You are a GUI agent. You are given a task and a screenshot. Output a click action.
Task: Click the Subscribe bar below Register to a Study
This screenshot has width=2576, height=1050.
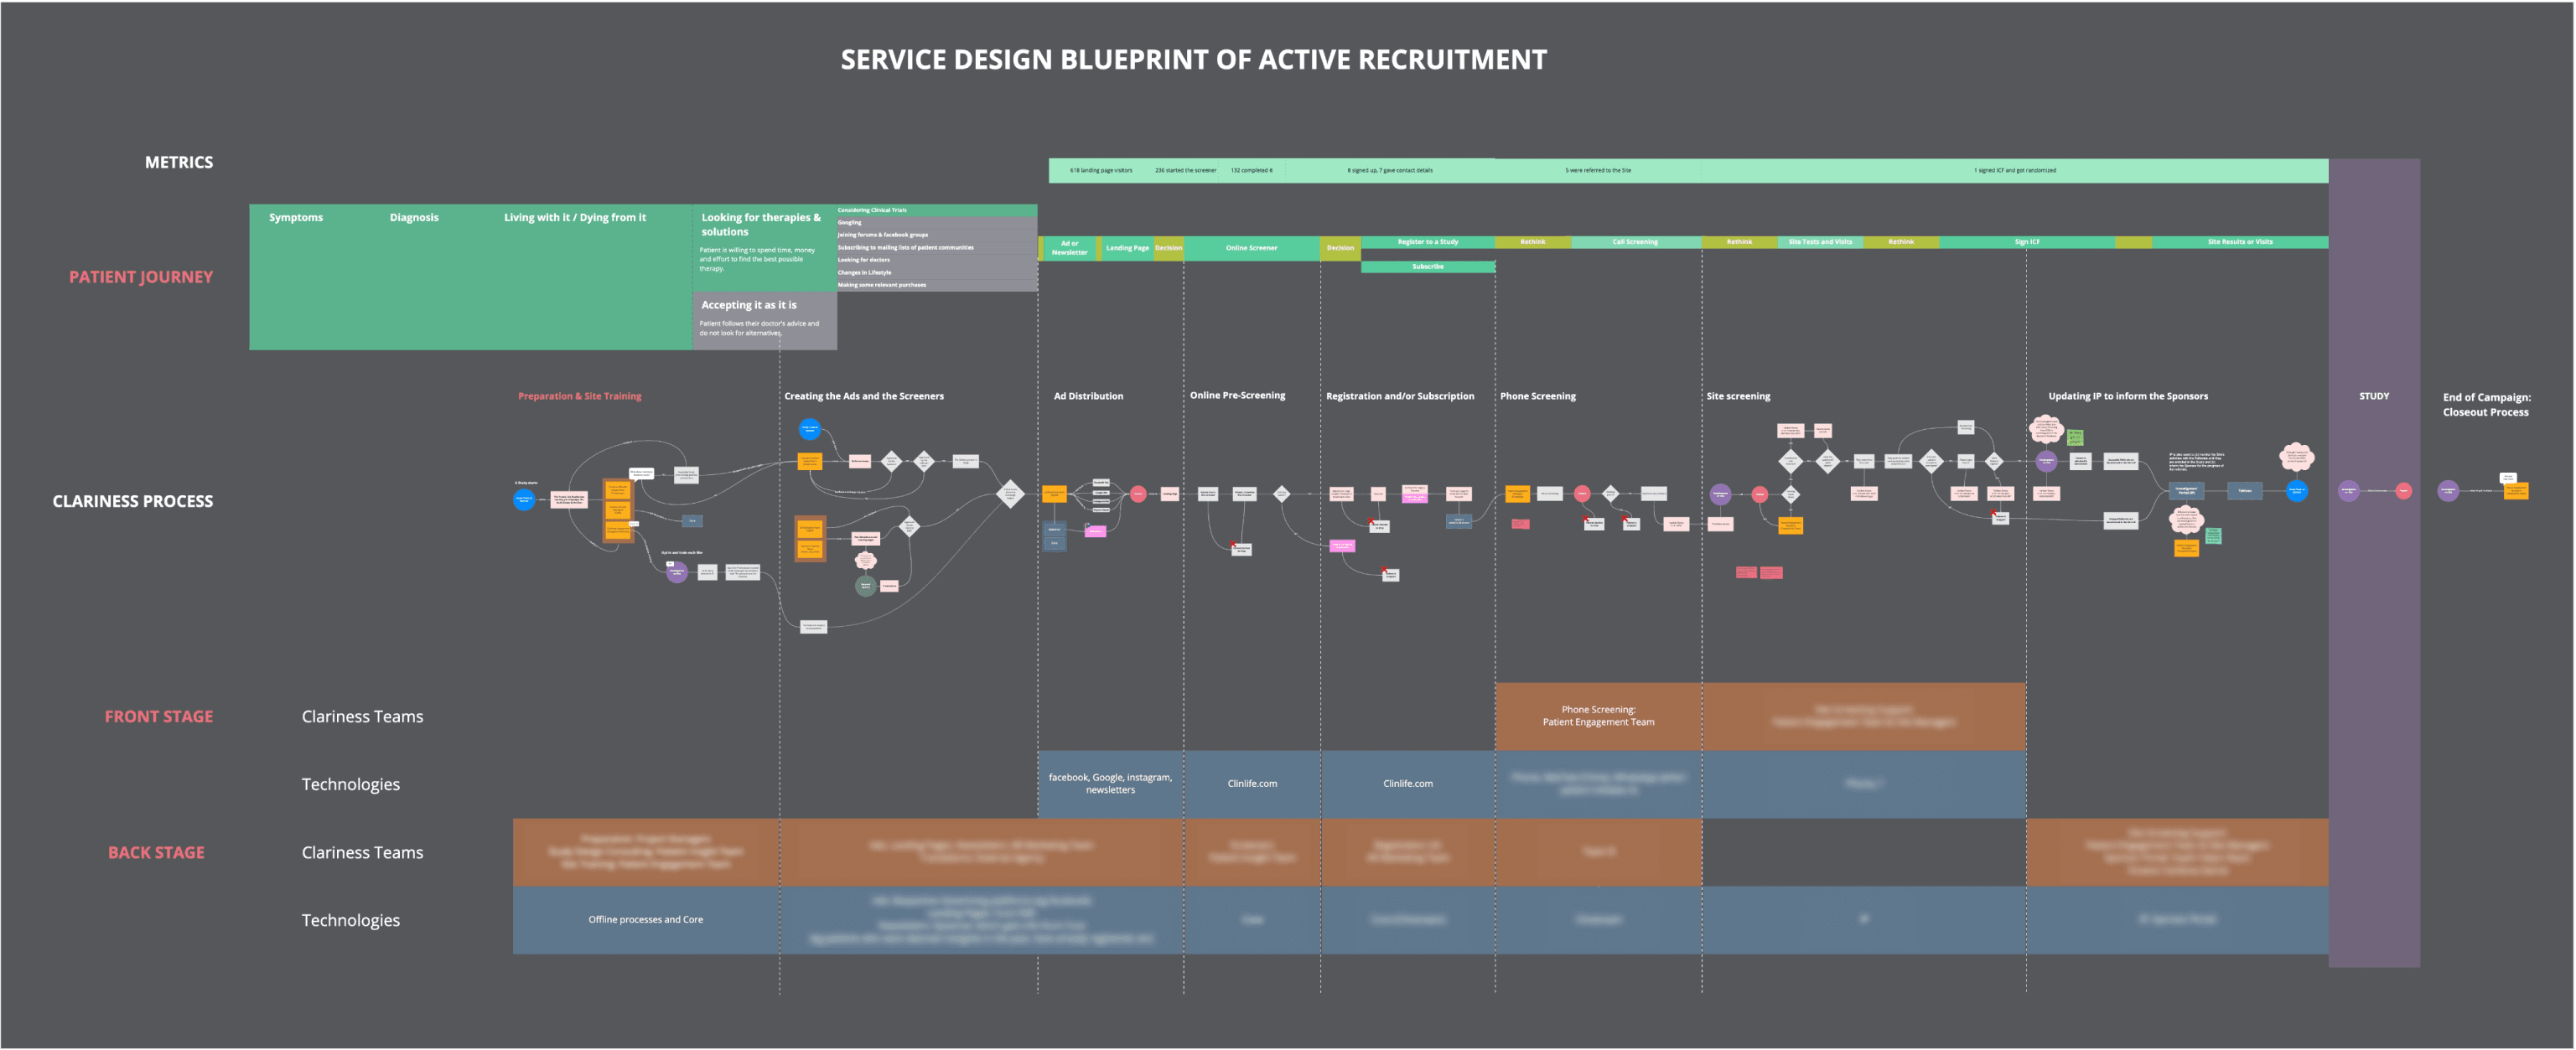tap(1428, 266)
